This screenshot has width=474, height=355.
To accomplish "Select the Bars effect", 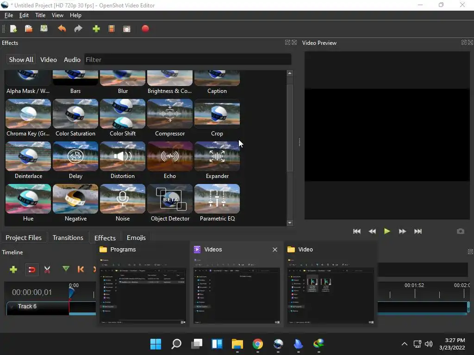I will point(75,82).
